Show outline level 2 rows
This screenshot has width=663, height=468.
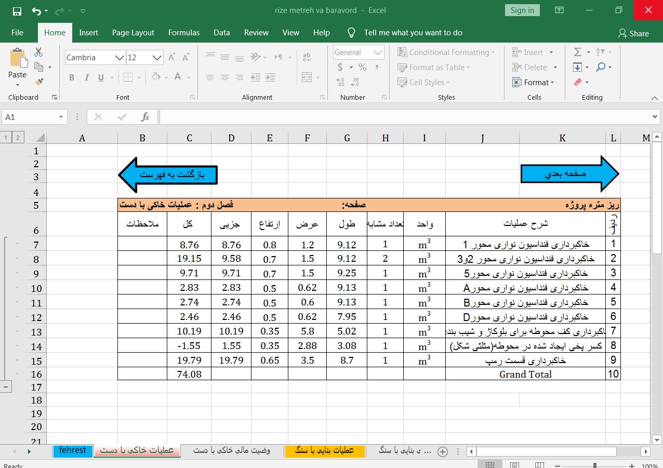18,138
